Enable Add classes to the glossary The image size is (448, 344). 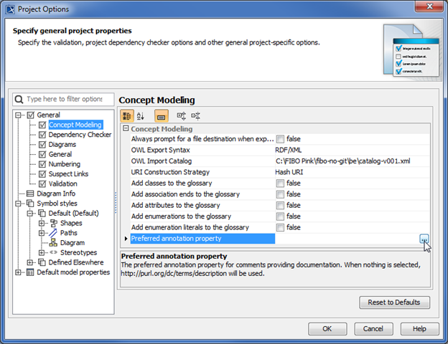(x=280, y=183)
